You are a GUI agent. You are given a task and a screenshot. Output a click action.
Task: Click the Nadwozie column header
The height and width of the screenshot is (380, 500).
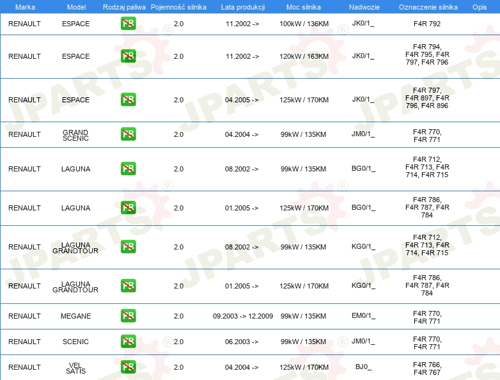[364, 7]
